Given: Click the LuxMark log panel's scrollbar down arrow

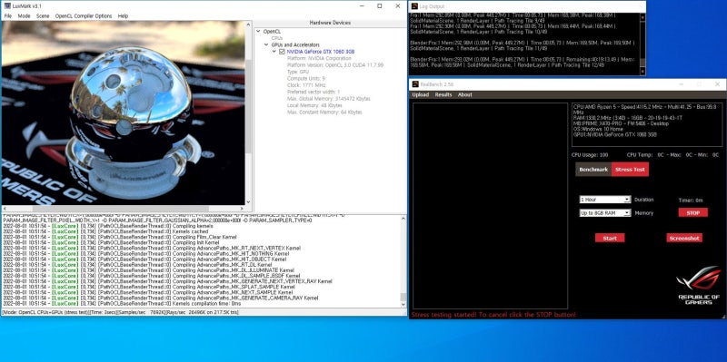Looking at the screenshot, I should coord(403,305).
